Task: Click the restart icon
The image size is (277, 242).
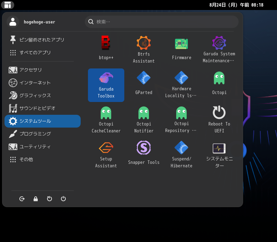Action: pos(50,199)
